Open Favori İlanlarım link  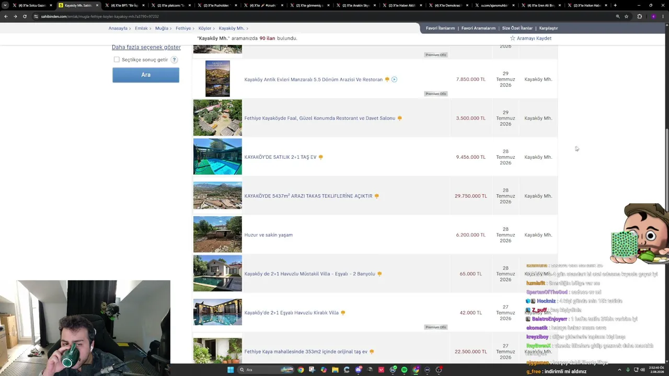(440, 28)
